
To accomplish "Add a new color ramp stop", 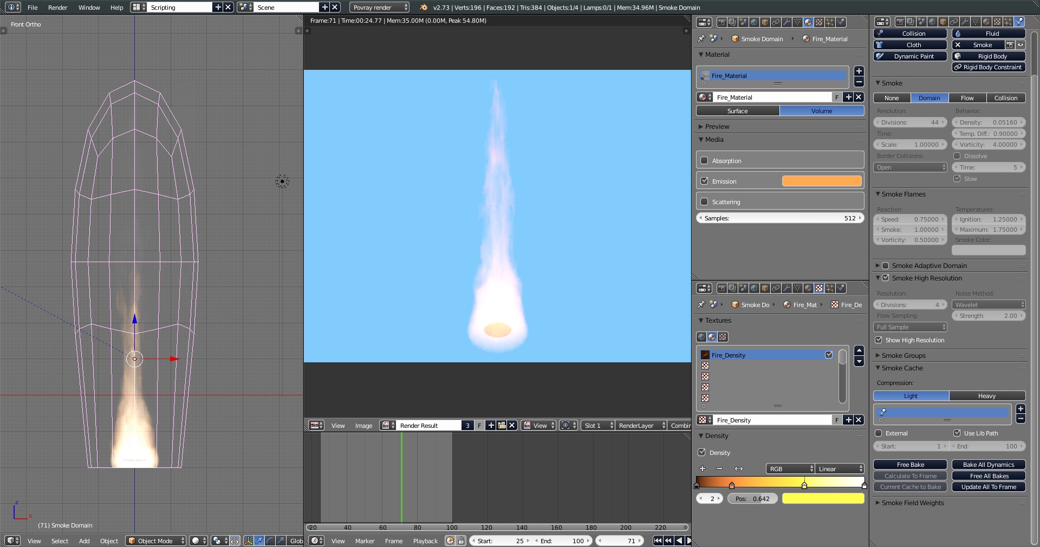I will coord(703,468).
